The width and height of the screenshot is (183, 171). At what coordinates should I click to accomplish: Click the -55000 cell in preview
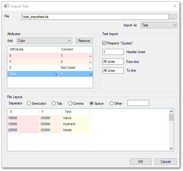coord(51,124)
